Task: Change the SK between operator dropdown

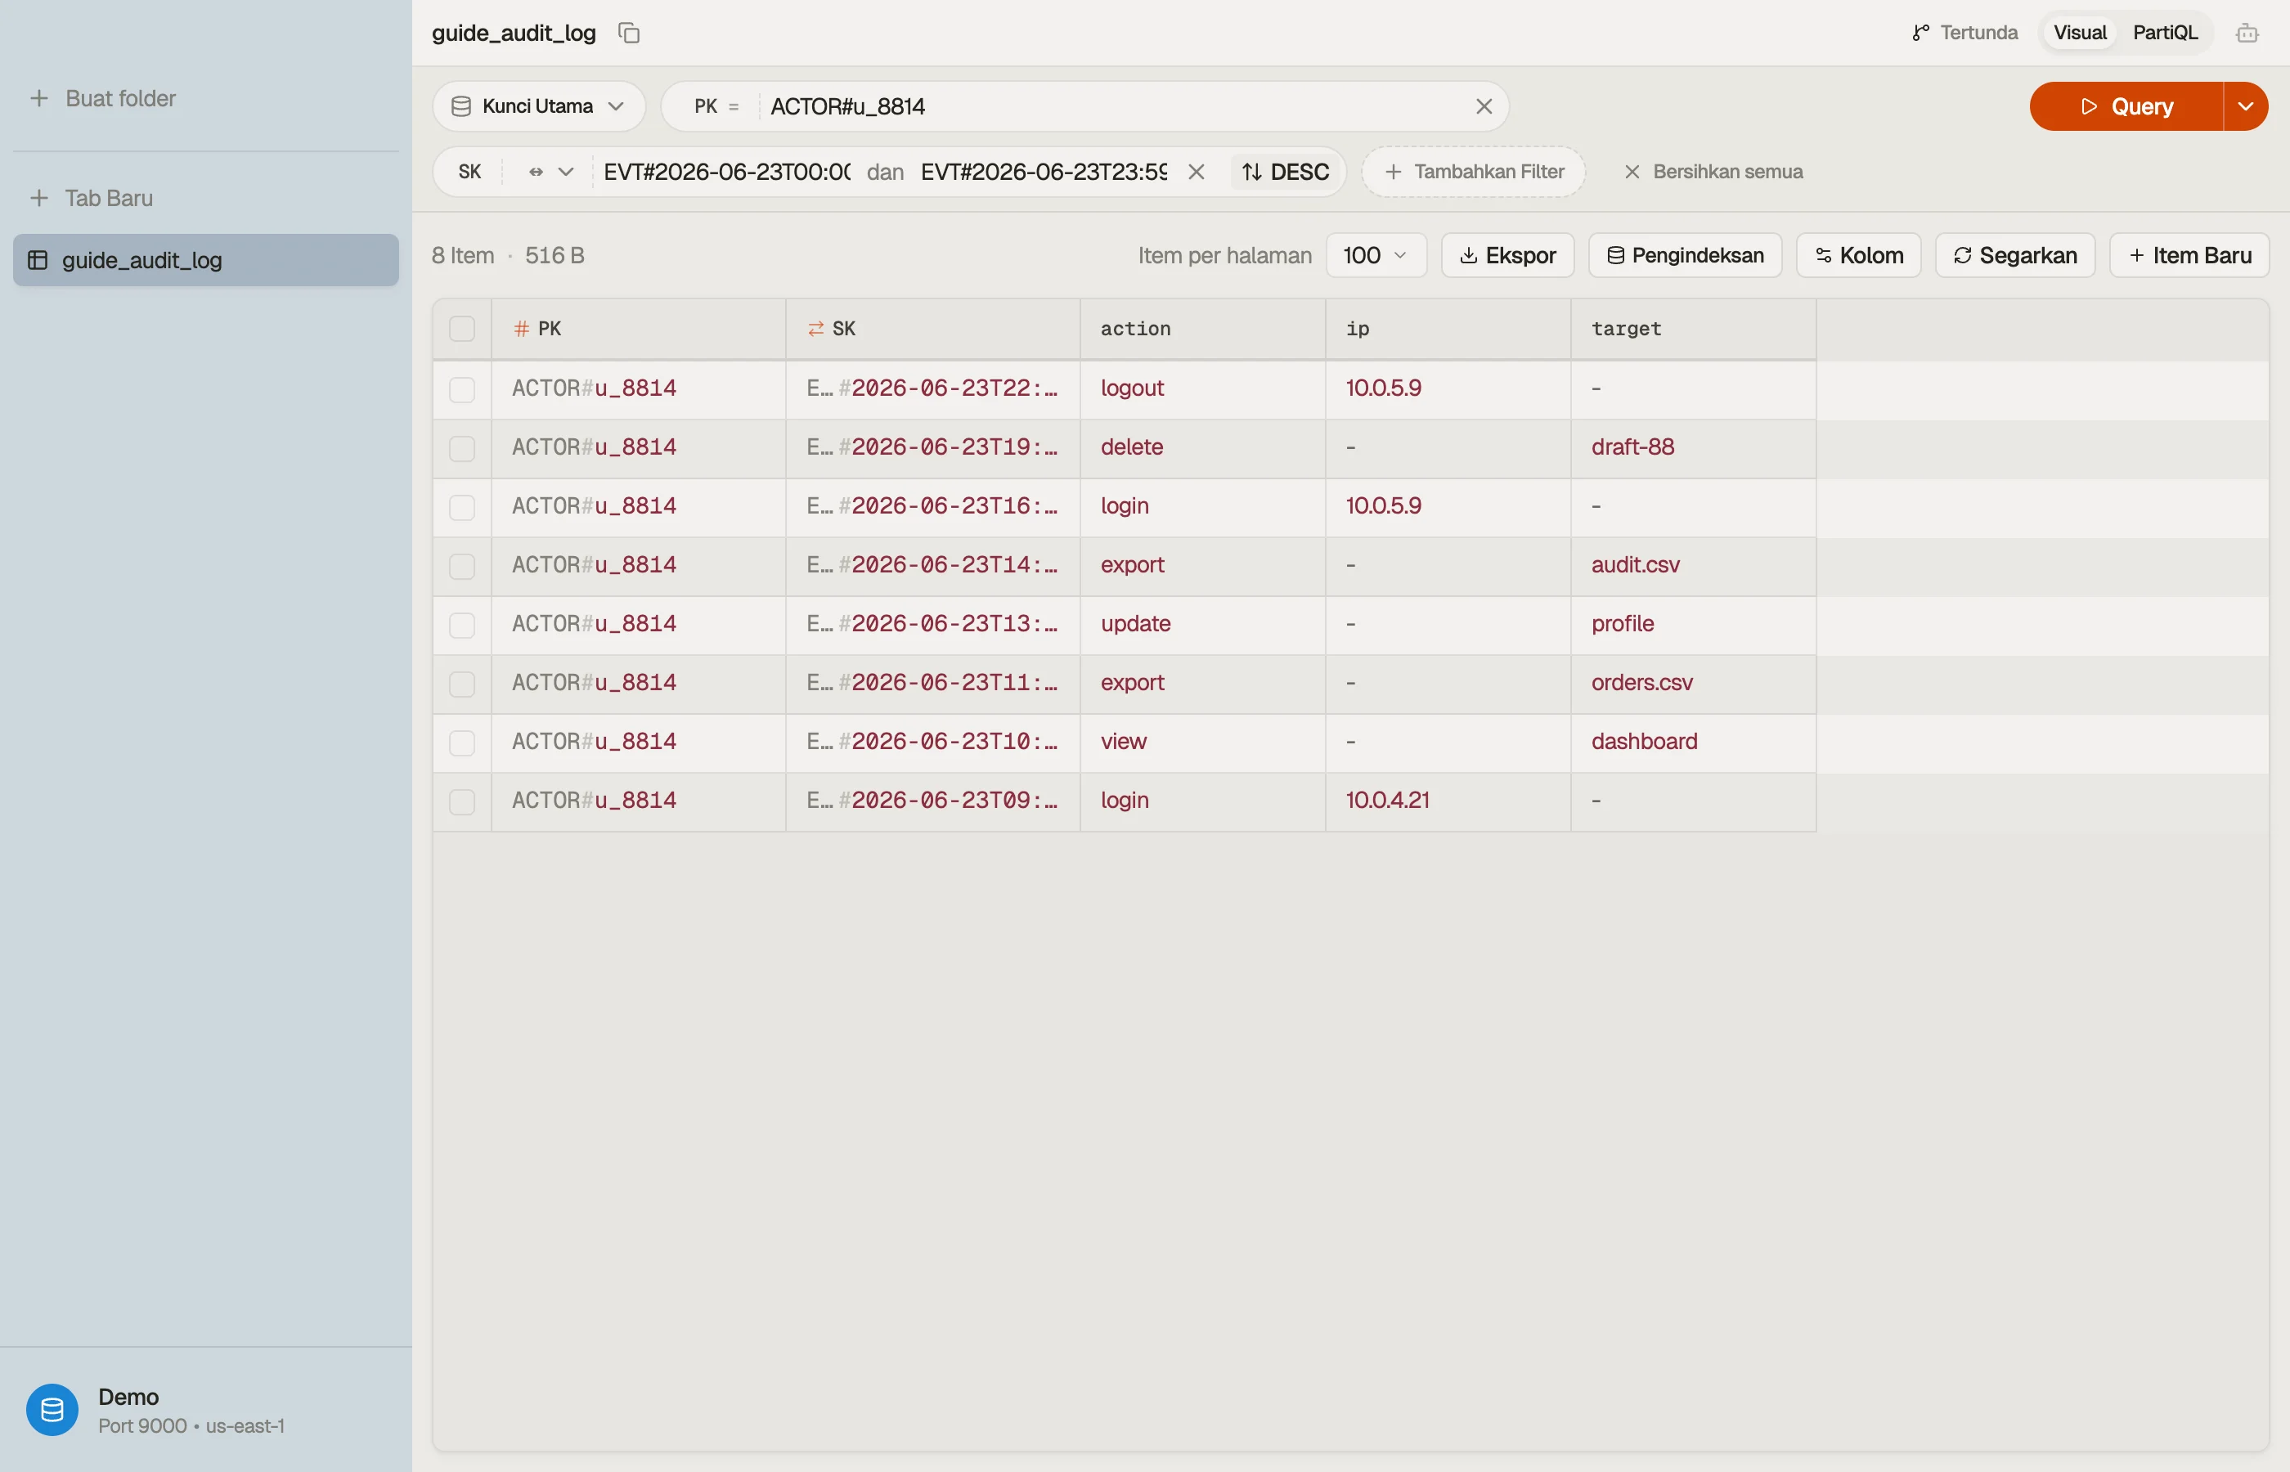Action: click(x=550, y=172)
